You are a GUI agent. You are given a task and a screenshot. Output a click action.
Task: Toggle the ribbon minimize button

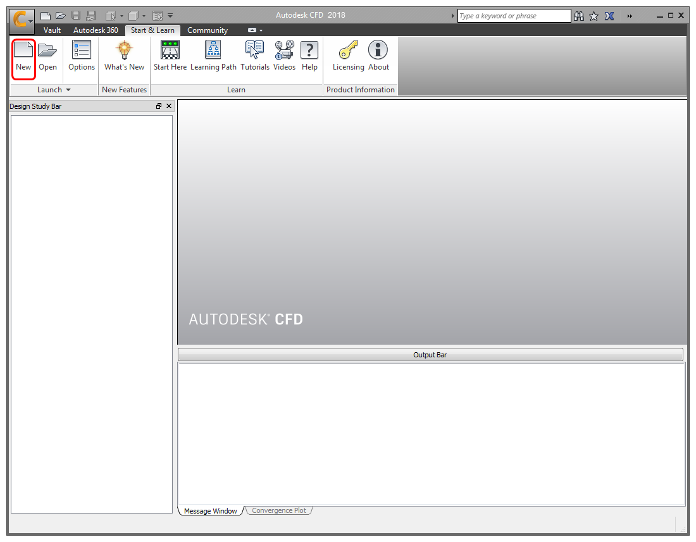pyautogui.click(x=252, y=30)
